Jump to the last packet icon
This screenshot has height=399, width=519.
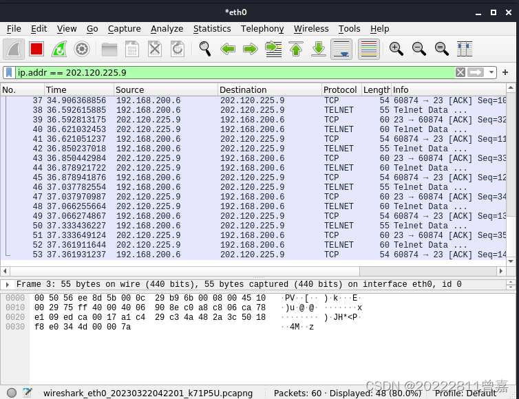pyautogui.click(x=319, y=49)
